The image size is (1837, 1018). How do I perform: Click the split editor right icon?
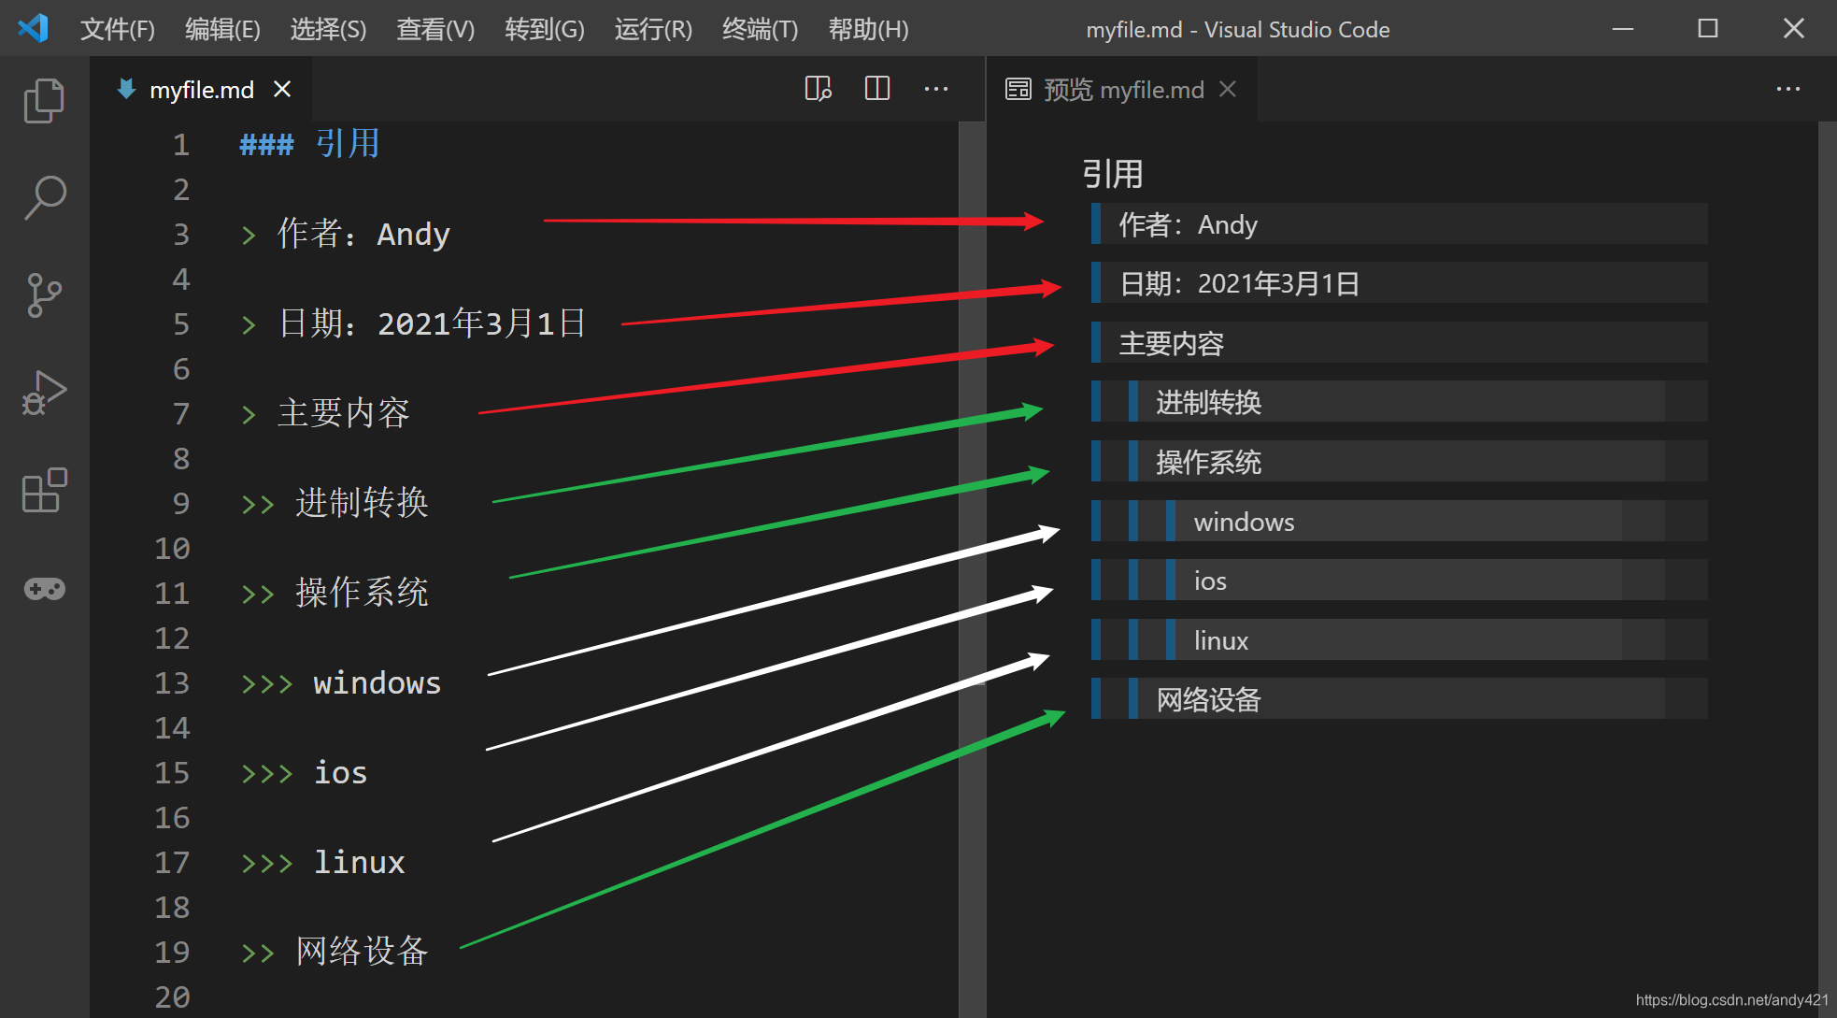[x=876, y=89]
